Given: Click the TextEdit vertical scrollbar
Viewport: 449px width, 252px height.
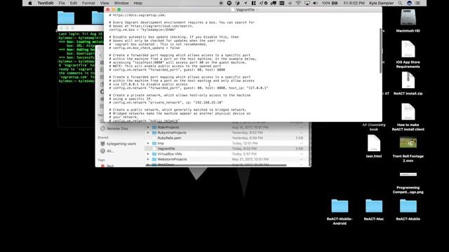Looking at the screenshot, I should (380, 50).
